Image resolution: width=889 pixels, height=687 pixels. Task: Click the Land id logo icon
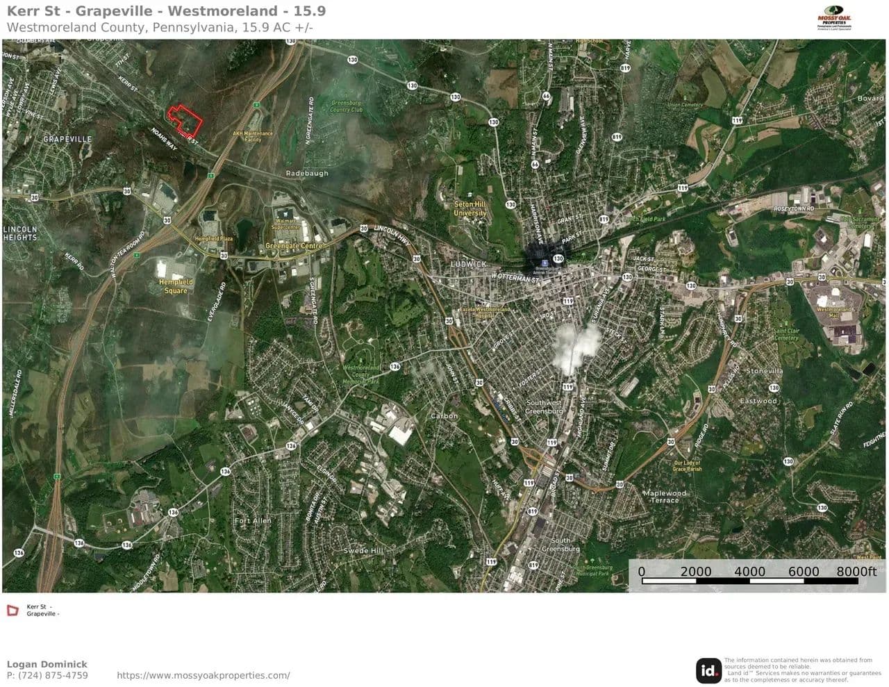[x=708, y=670]
